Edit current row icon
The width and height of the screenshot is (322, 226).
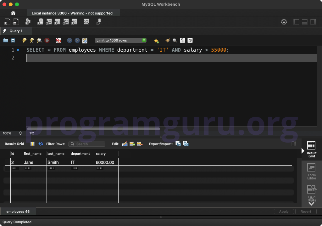(x=125, y=144)
